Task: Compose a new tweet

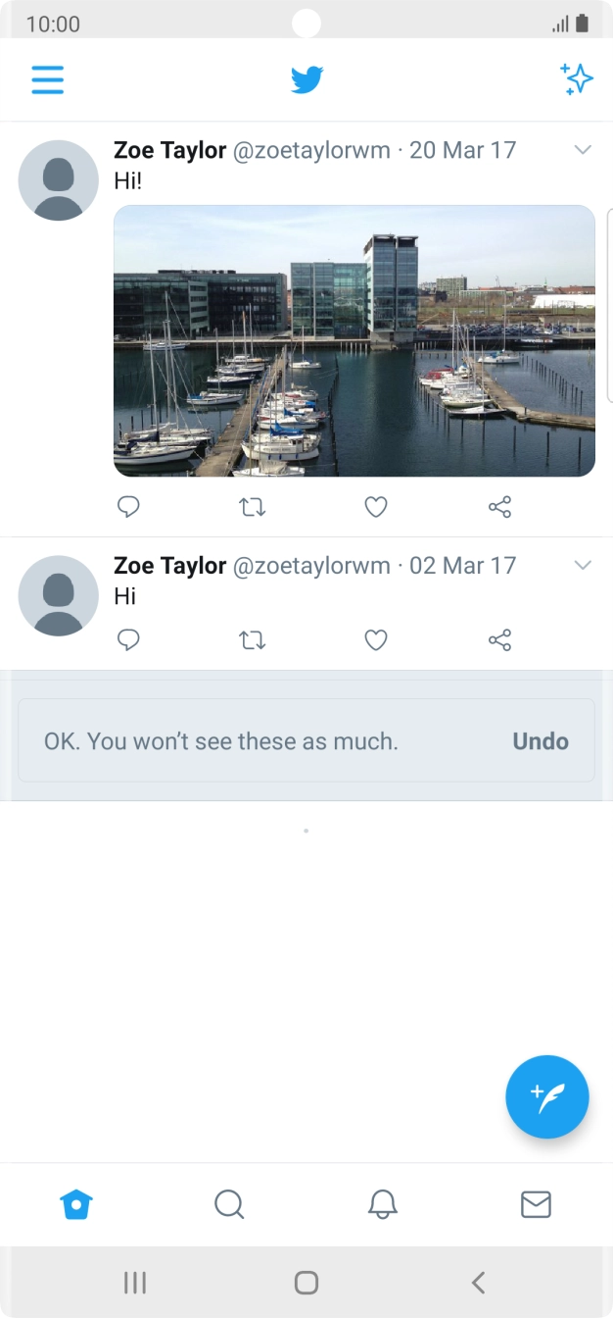Action: (x=546, y=1096)
